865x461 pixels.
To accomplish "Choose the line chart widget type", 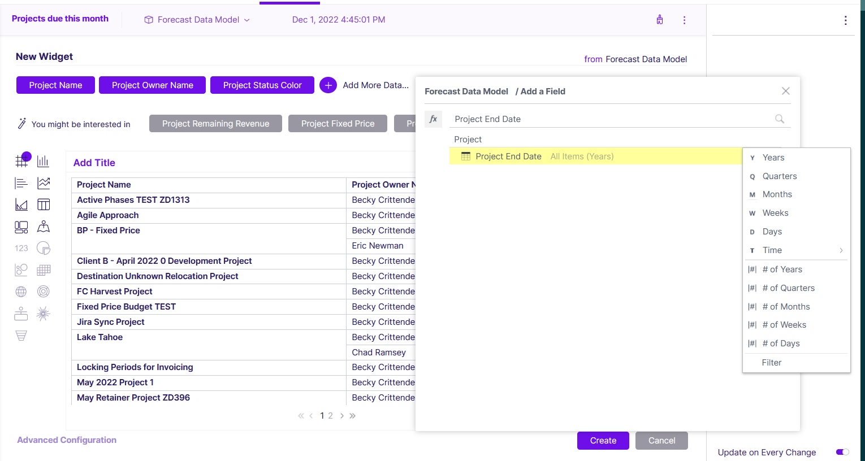I will coord(44,183).
